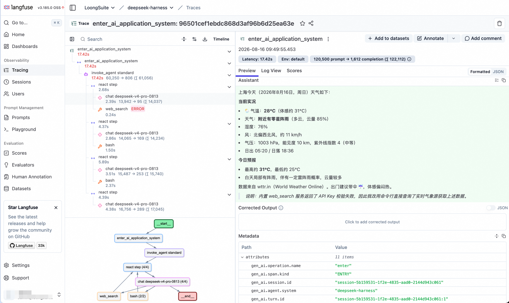Expand all Metadata rows icon
This screenshot has width=509, height=303.
pos(497,236)
